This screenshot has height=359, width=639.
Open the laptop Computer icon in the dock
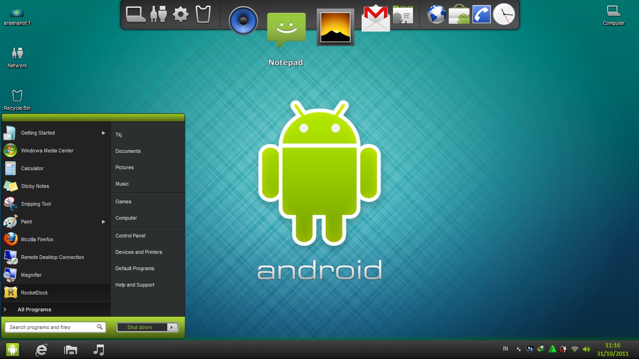click(x=136, y=14)
